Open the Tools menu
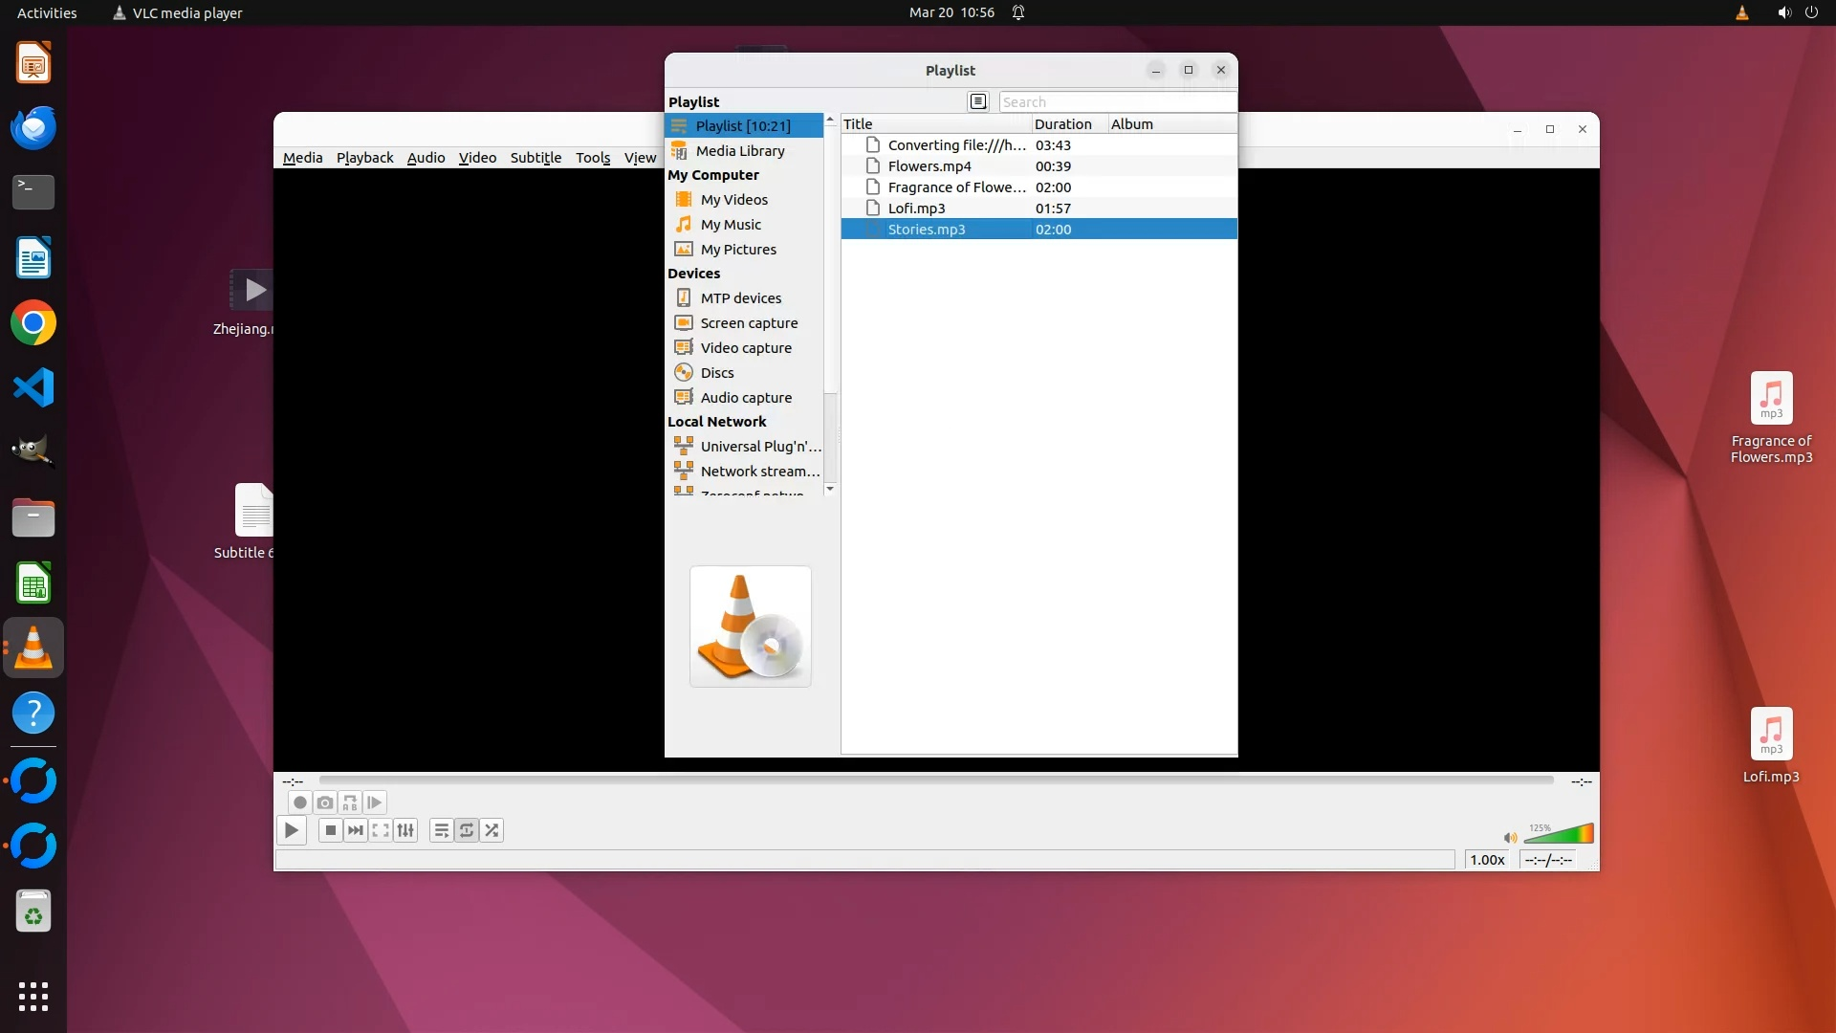This screenshot has width=1836, height=1033. click(592, 158)
